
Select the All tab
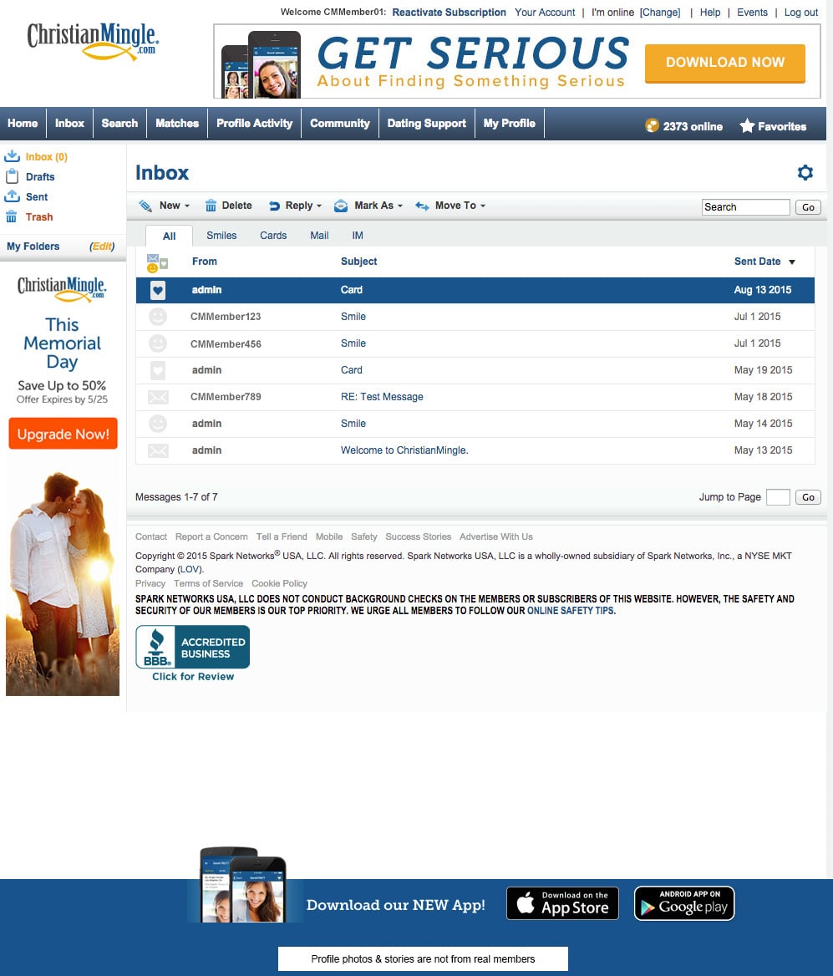pyautogui.click(x=170, y=236)
